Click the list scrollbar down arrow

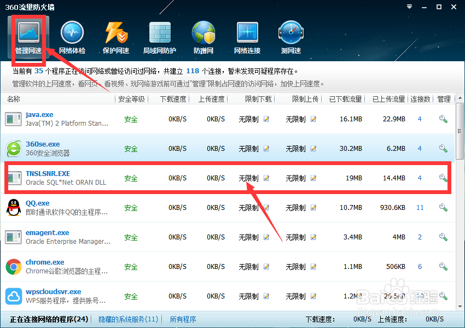[x=460, y=307]
